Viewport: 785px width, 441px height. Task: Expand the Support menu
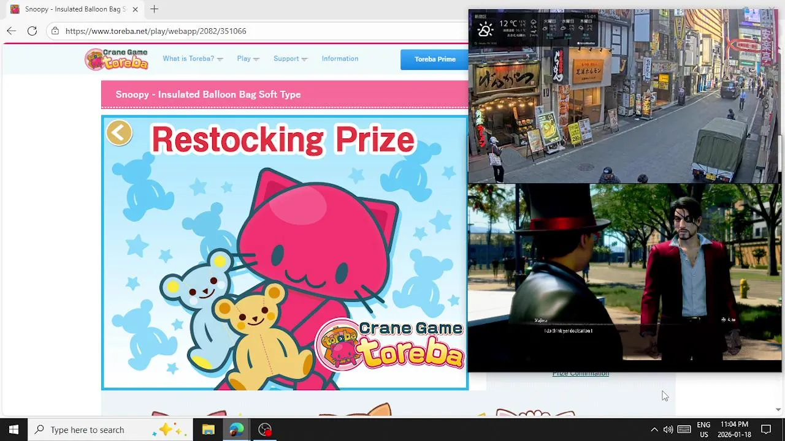click(x=290, y=59)
